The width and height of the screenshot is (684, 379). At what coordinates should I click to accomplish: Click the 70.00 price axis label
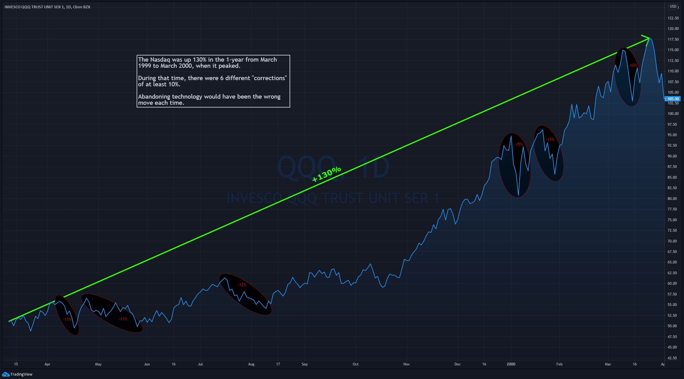coord(672,241)
